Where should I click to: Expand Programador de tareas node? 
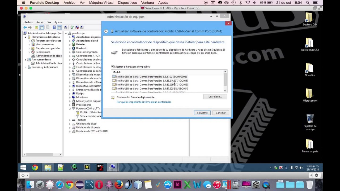[29, 41]
